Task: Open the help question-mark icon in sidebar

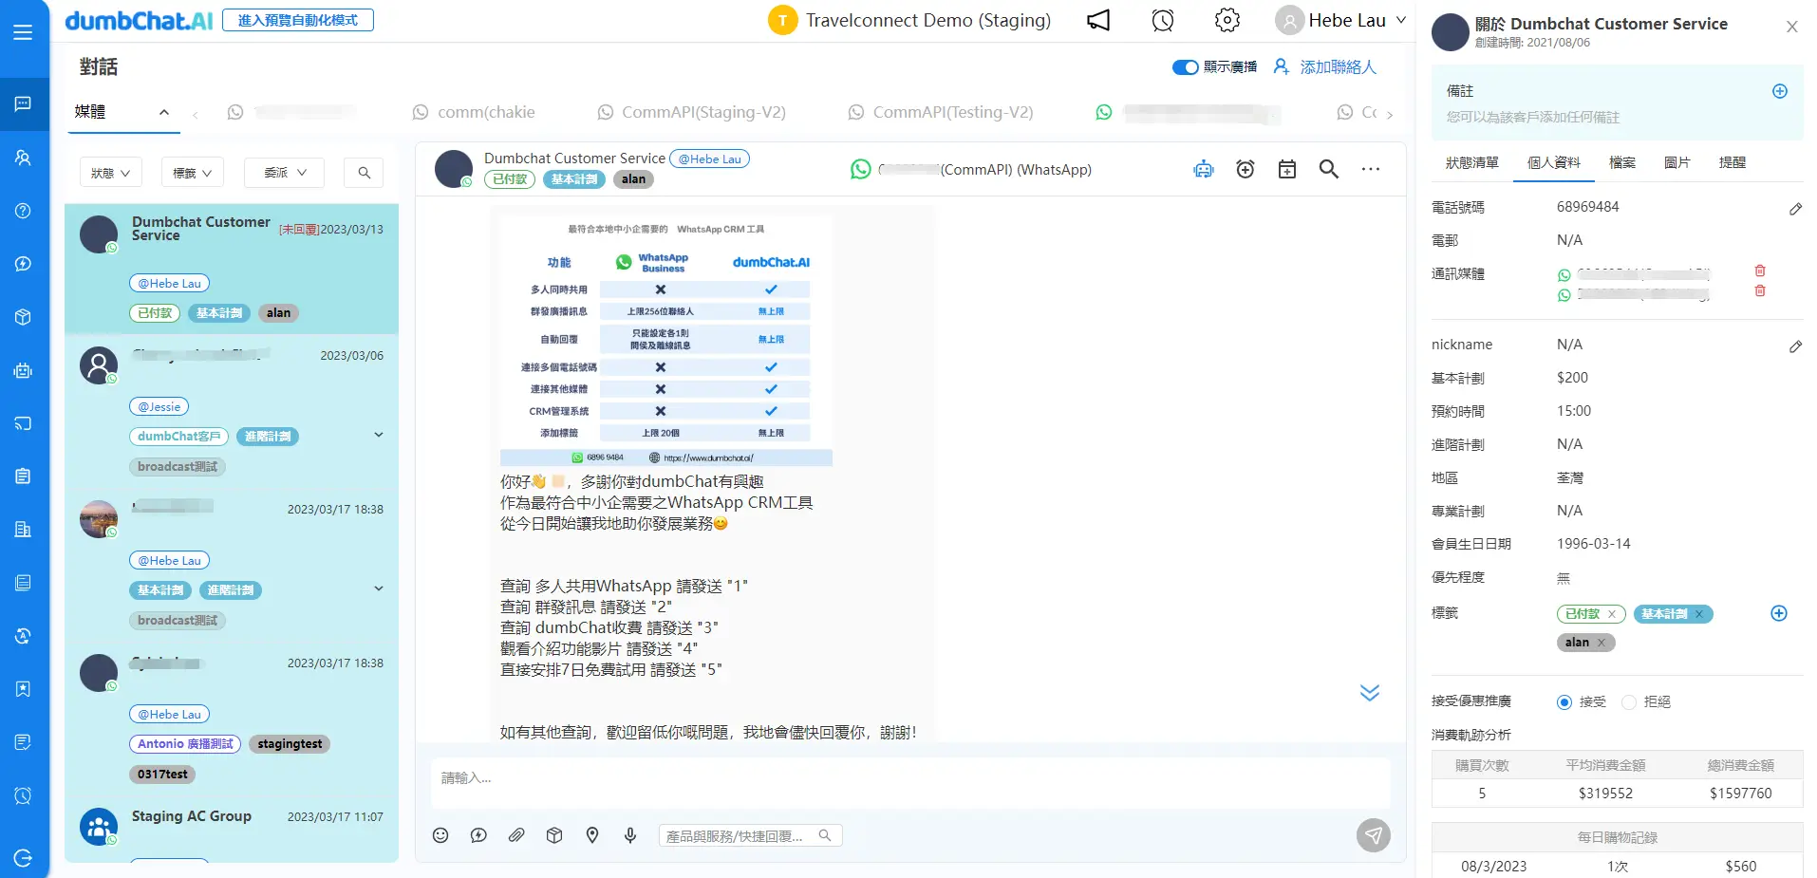Action: (x=23, y=211)
